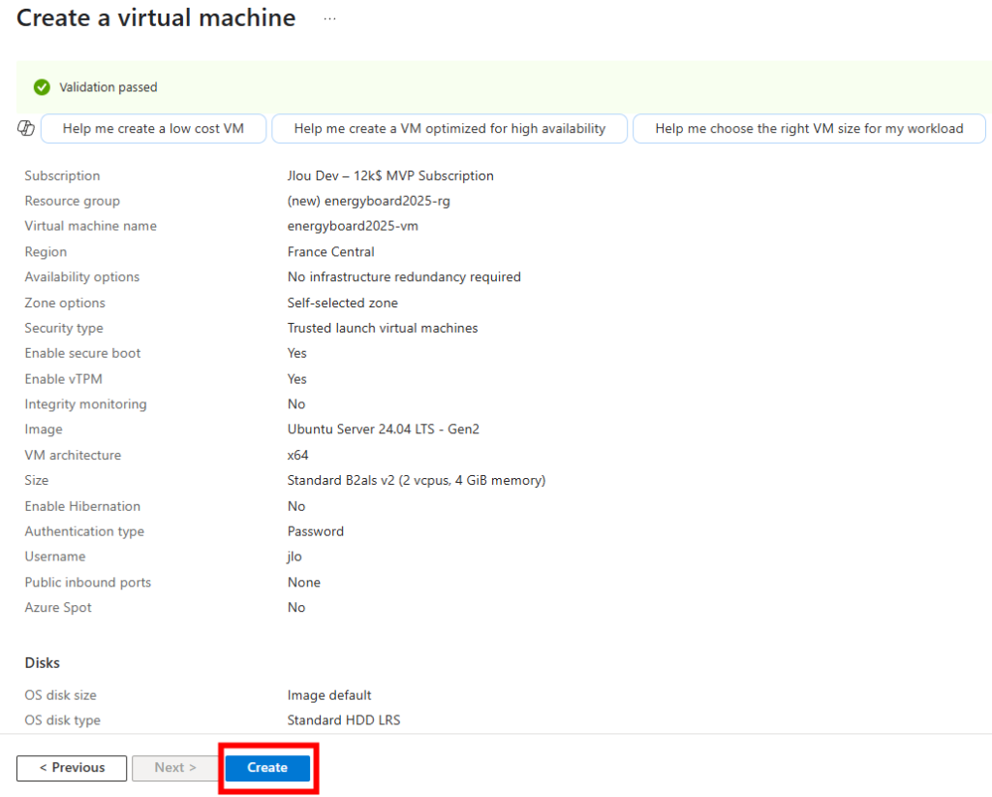Click the Image label
The image size is (992, 797).
coord(44,430)
